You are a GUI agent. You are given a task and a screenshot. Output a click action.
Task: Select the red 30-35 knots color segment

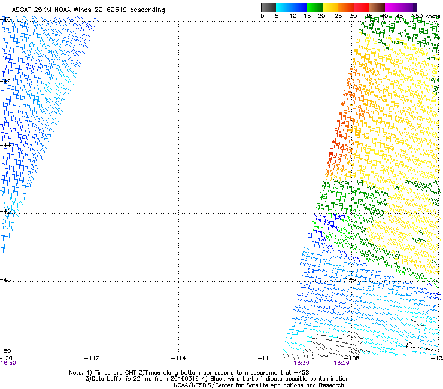coord(362,7)
